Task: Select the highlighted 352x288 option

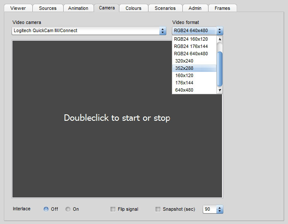Action: click(x=184, y=68)
